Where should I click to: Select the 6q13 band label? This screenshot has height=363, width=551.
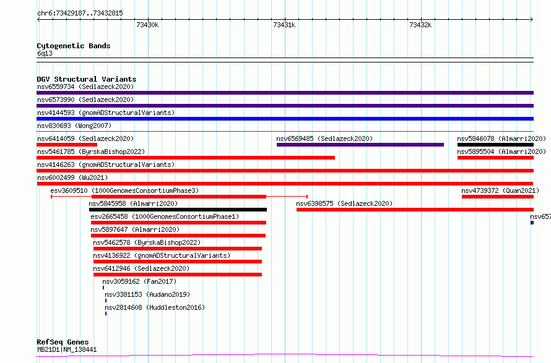coord(45,53)
